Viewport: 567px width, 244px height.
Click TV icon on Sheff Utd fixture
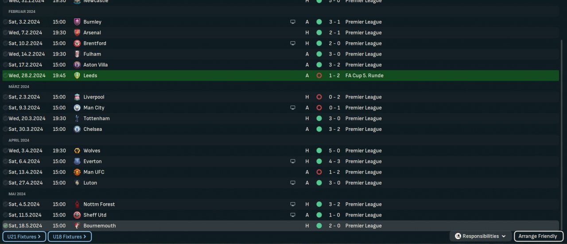(x=293, y=215)
